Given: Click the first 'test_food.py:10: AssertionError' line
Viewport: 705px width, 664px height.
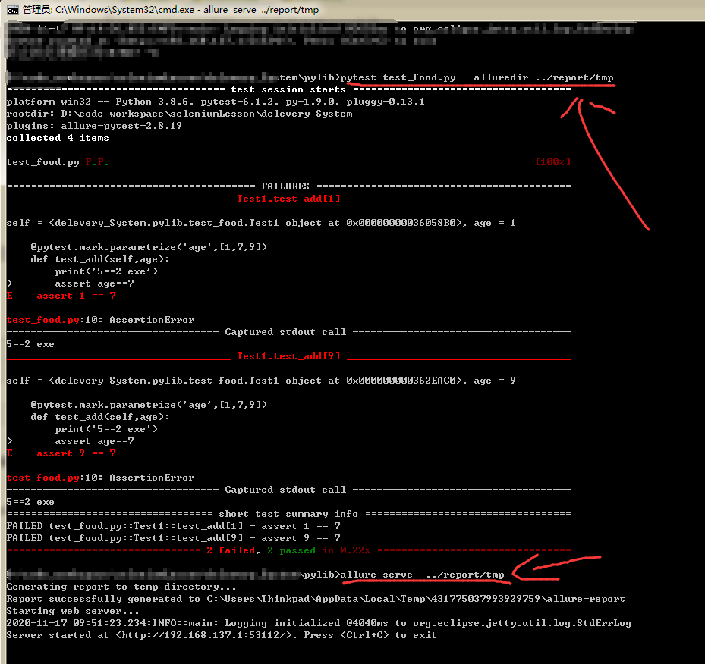Looking at the screenshot, I should [100, 320].
